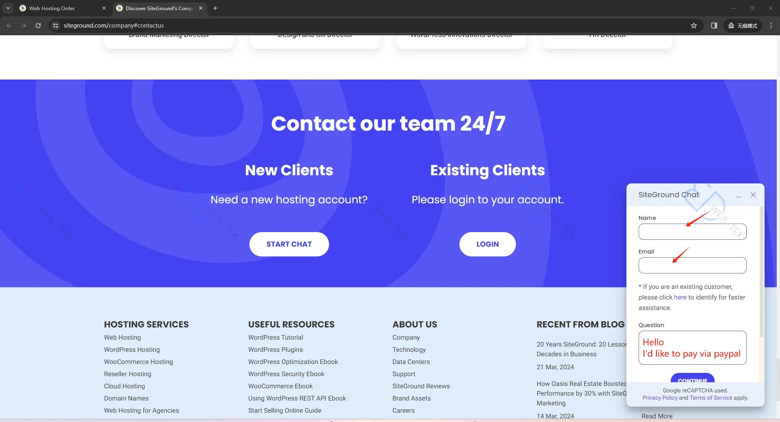Open the reCAPTCHA Terms of Service link
780x422 pixels.
tap(711, 398)
